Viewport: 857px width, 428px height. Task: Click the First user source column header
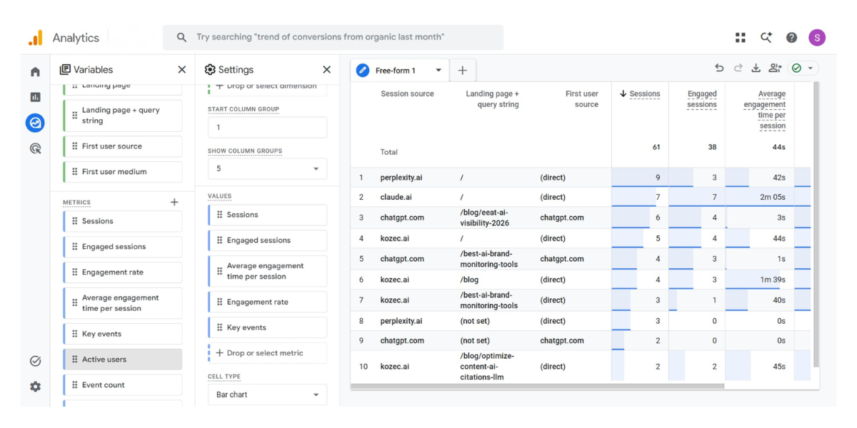click(x=582, y=99)
